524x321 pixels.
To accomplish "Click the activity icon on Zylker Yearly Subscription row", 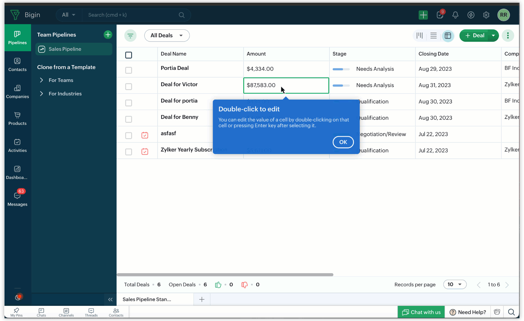I will pyautogui.click(x=145, y=152).
